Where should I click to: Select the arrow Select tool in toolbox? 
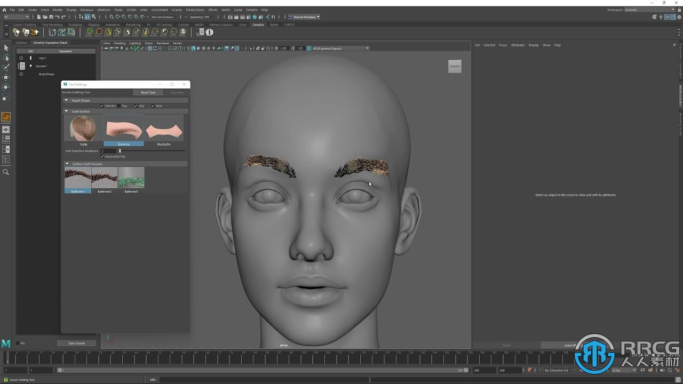[6, 48]
